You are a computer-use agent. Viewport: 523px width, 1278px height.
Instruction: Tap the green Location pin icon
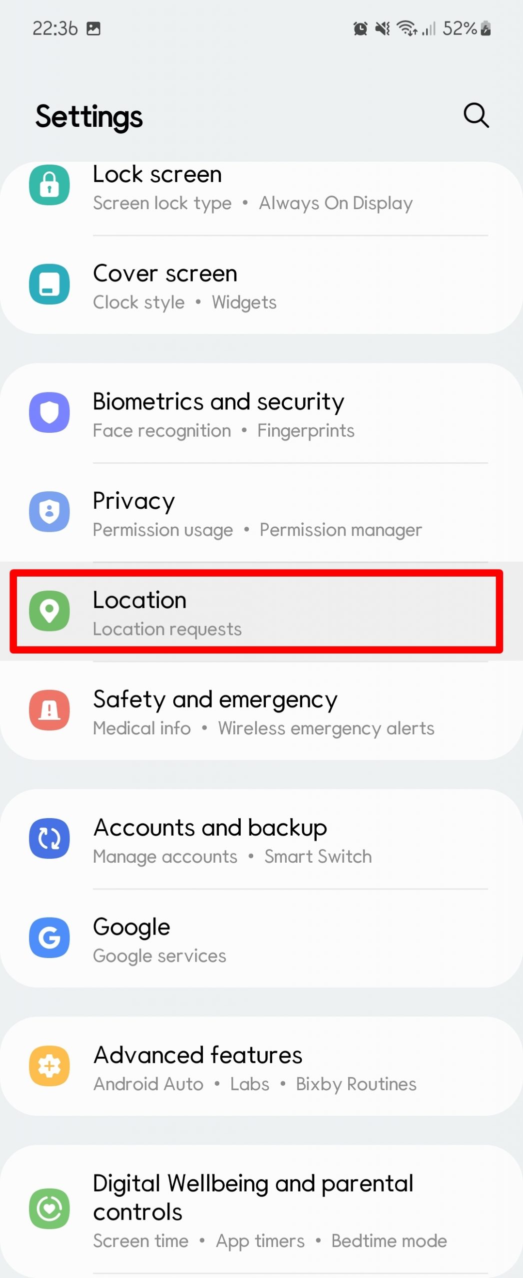point(49,611)
